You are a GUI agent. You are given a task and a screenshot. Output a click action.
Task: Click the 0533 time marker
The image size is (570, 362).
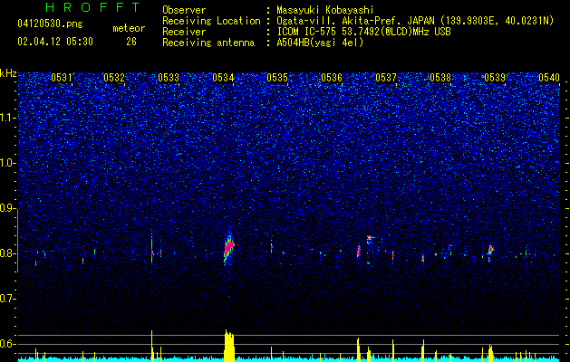[x=169, y=77]
